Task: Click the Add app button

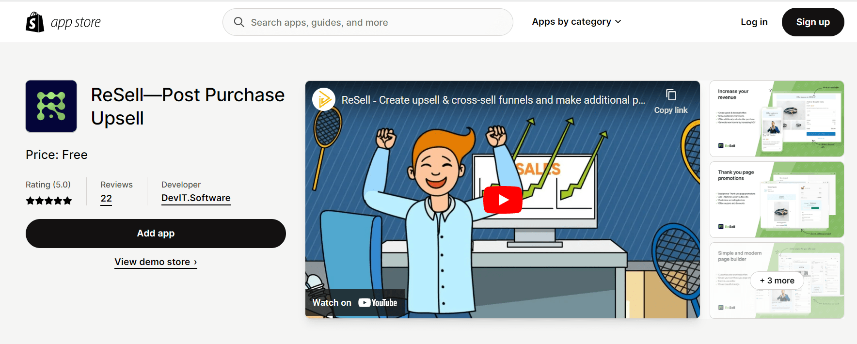Action: 156,234
